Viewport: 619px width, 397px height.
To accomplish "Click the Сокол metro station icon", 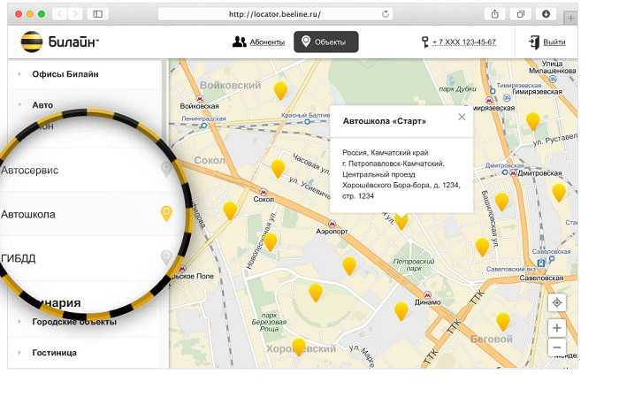I will [264, 192].
